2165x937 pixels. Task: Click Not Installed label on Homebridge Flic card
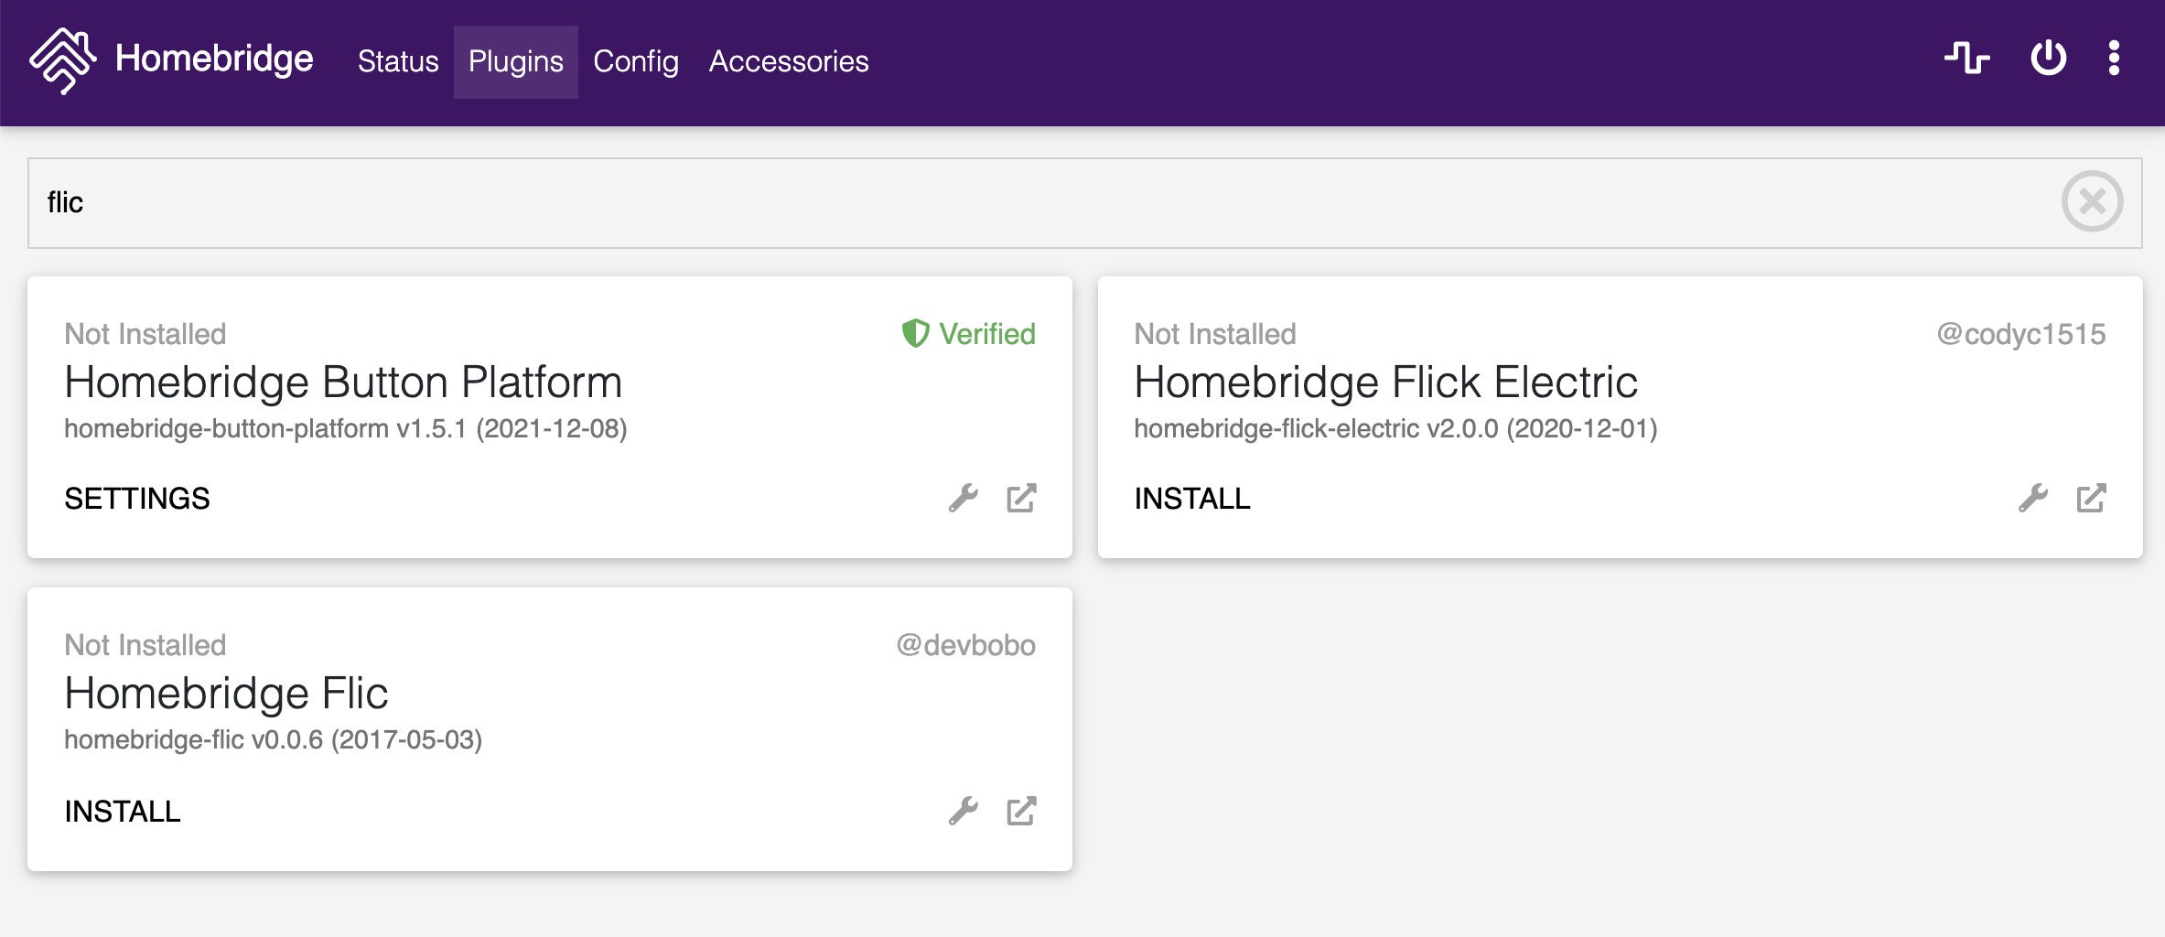click(x=145, y=645)
